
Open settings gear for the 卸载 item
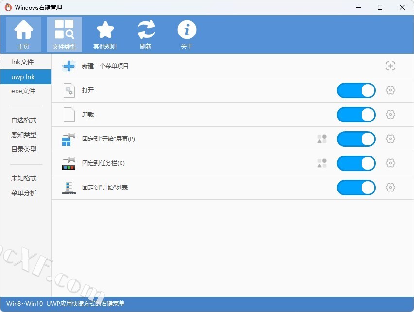pos(390,115)
